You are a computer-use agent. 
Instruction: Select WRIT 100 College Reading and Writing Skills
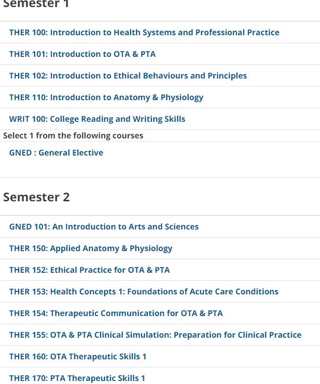point(97,119)
